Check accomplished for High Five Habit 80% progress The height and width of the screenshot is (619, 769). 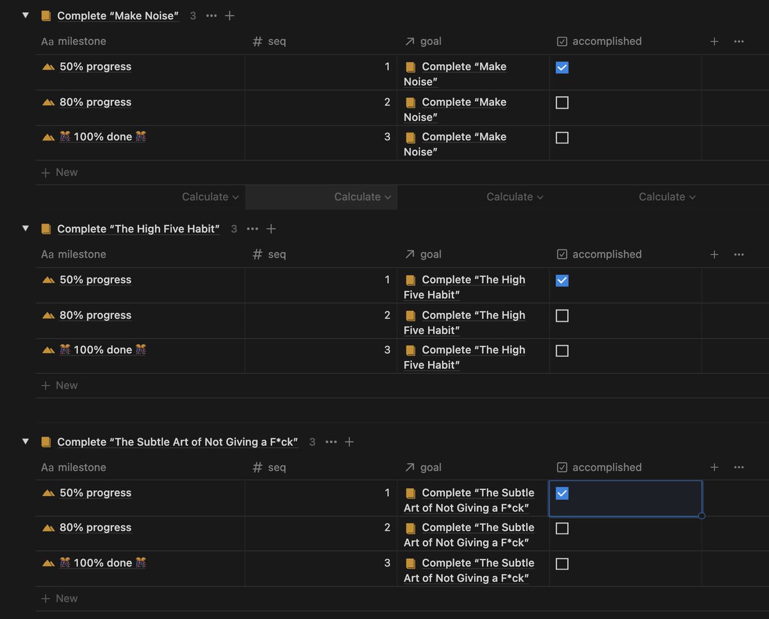click(562, 316)
